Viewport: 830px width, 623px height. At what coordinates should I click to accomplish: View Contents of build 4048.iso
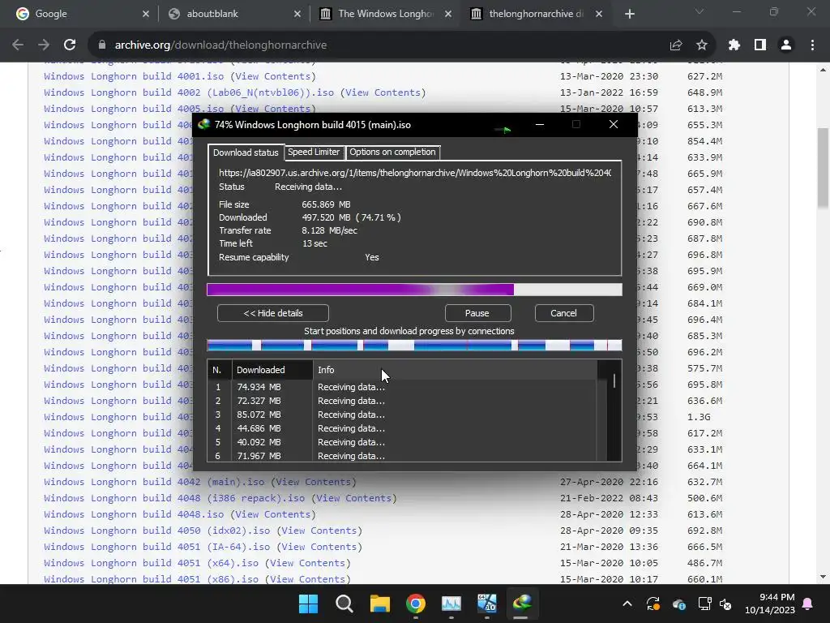point(272,513)
